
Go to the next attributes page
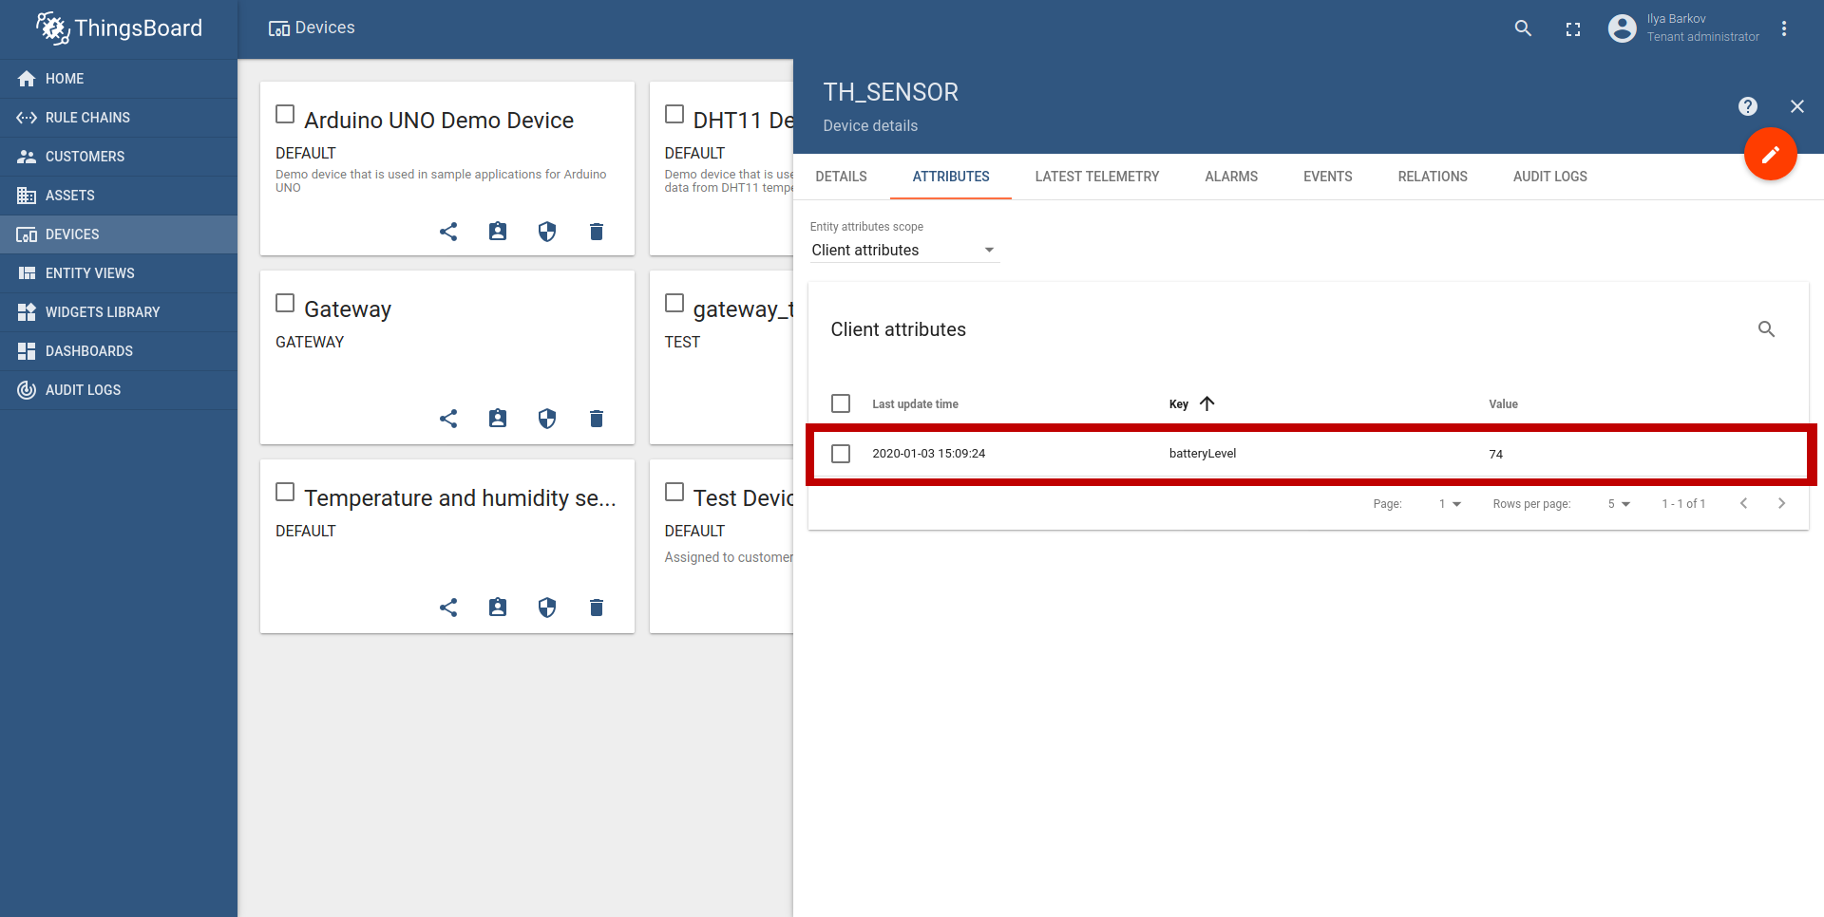coord(1781,503)
